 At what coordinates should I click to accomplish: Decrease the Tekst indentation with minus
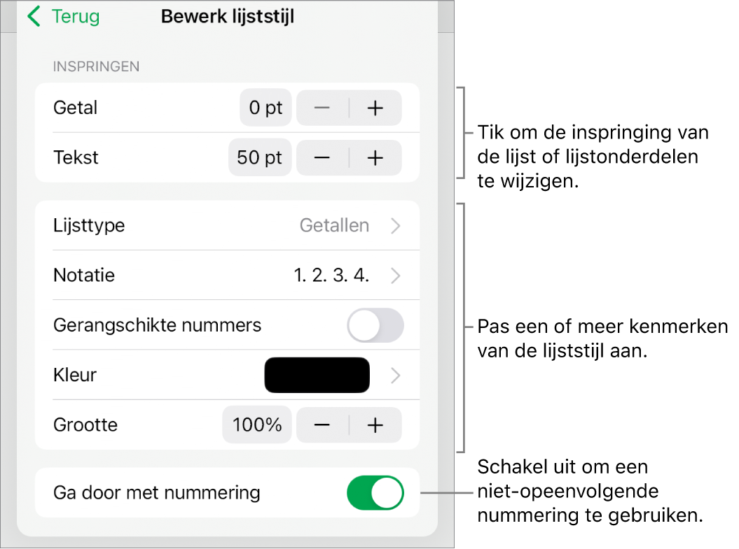click(322, 157)
